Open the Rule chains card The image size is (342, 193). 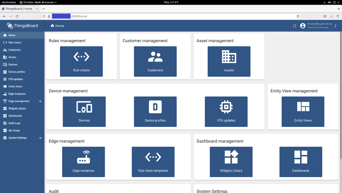click(x=81, y=61)
